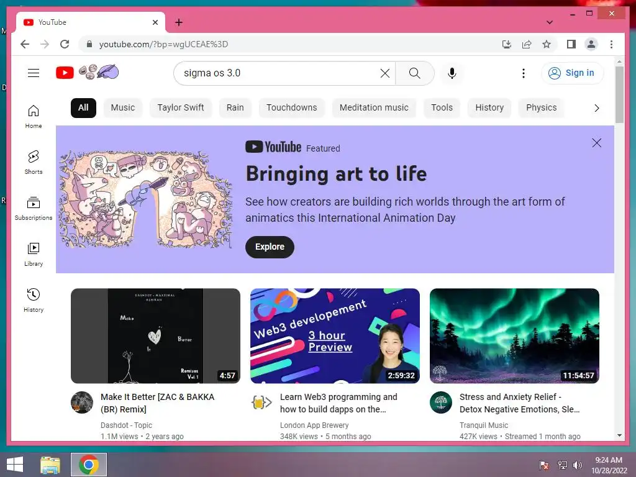Clear the search box text with the X

tap(384, 73)
